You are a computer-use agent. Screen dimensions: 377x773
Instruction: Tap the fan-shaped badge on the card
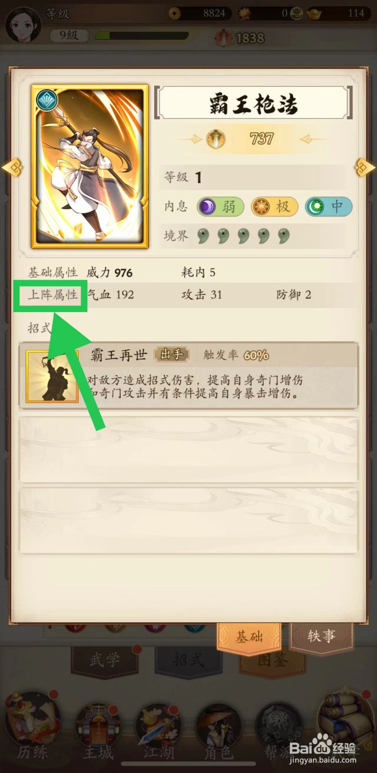[x=47, y=100]
